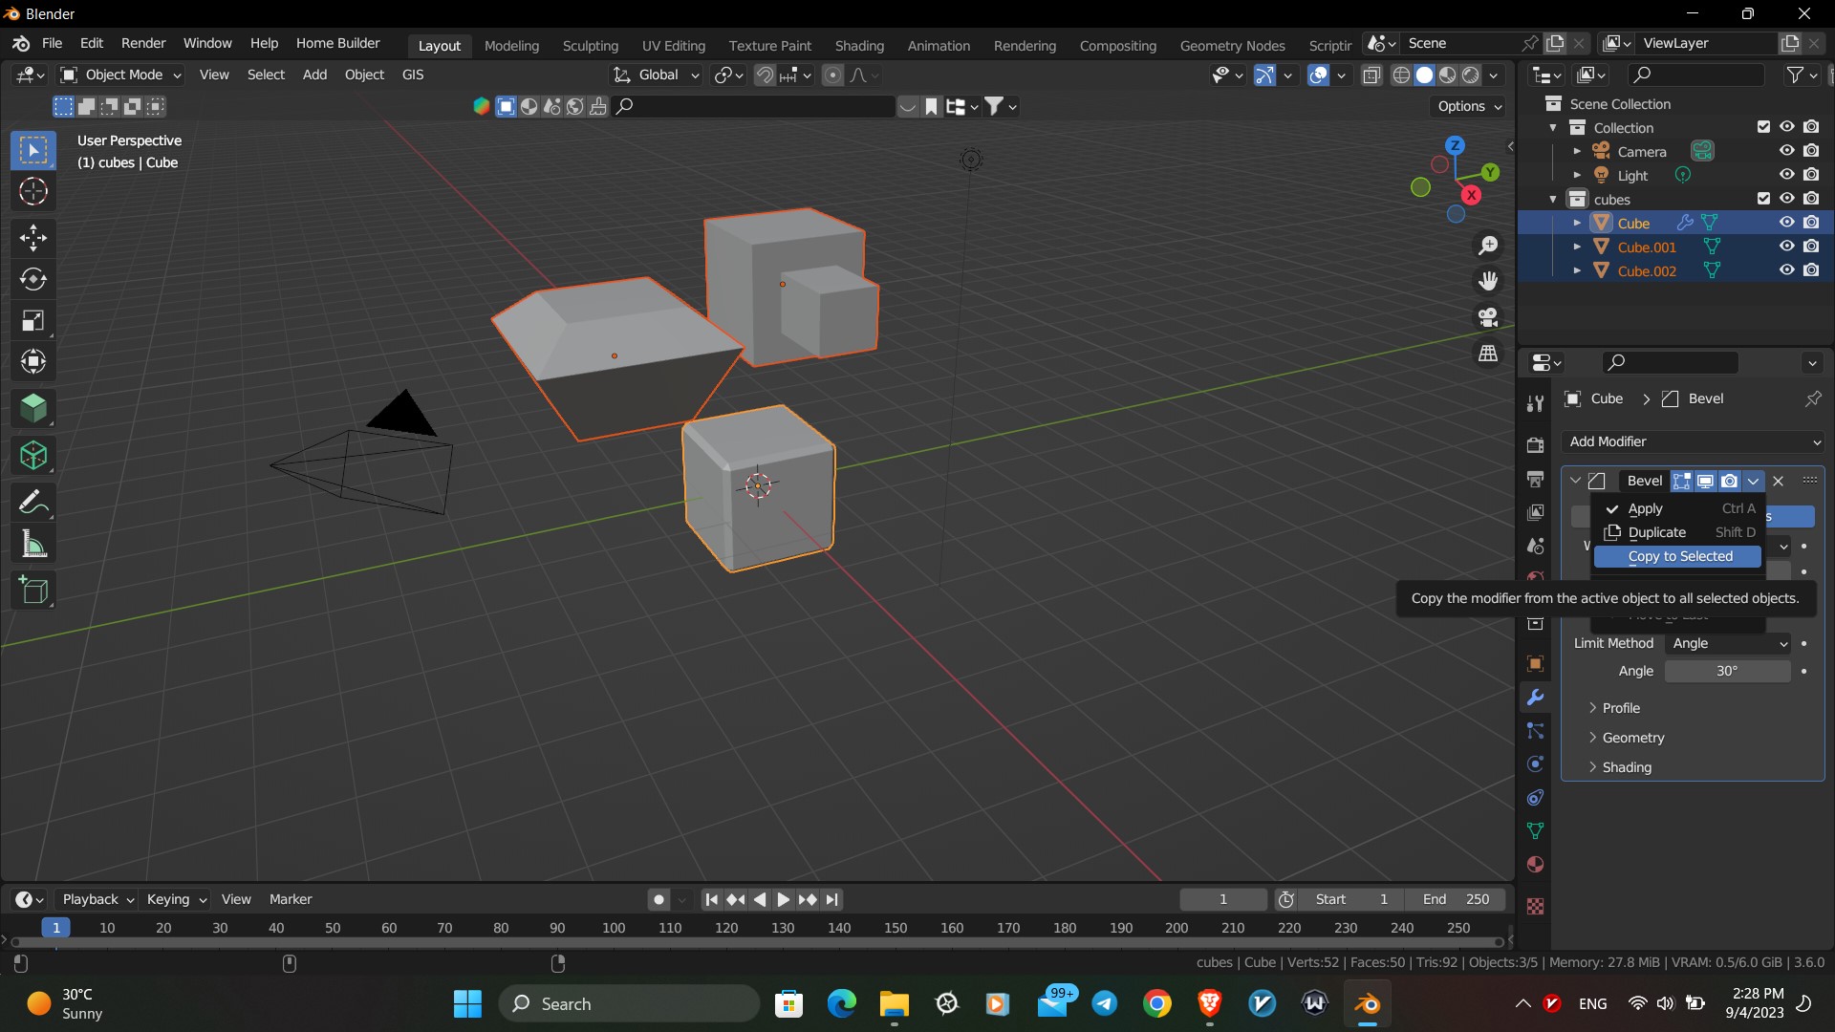Click the pan hand viewport icon

coord(1488,281)
